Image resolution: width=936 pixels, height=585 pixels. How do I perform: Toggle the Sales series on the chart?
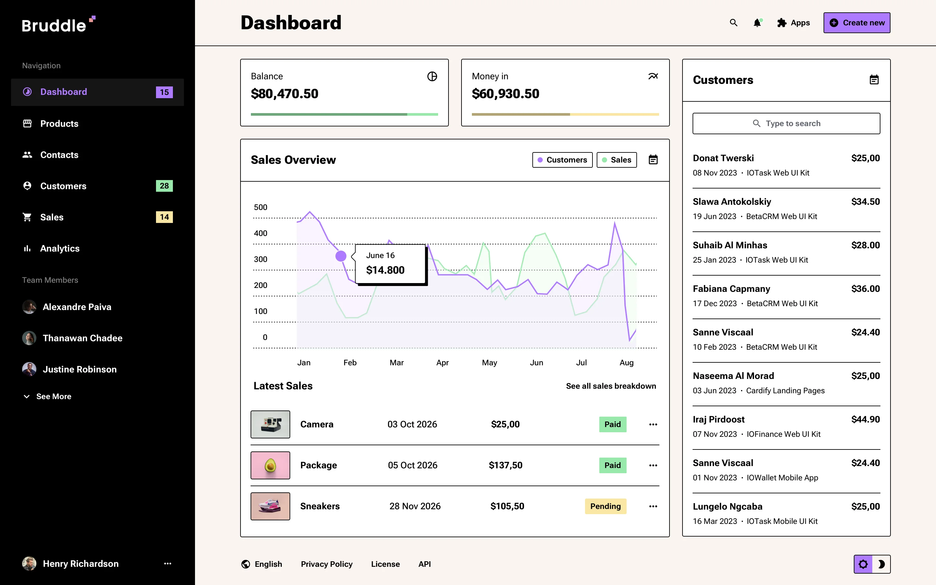[617, 160]
